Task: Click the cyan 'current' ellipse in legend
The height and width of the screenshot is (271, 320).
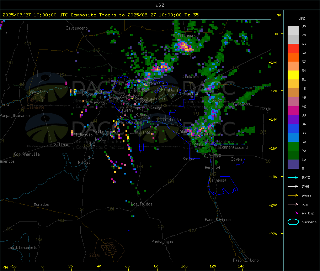Action: [293, 222]
